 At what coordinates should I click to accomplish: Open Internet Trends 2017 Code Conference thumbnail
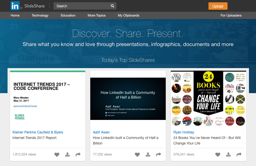[48, 99]
